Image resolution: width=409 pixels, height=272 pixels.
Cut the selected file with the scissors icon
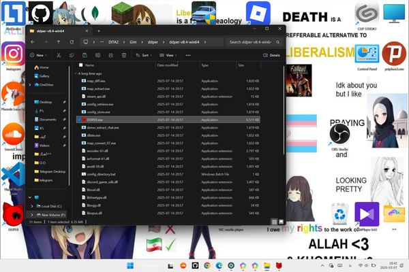tap(59, 55)
